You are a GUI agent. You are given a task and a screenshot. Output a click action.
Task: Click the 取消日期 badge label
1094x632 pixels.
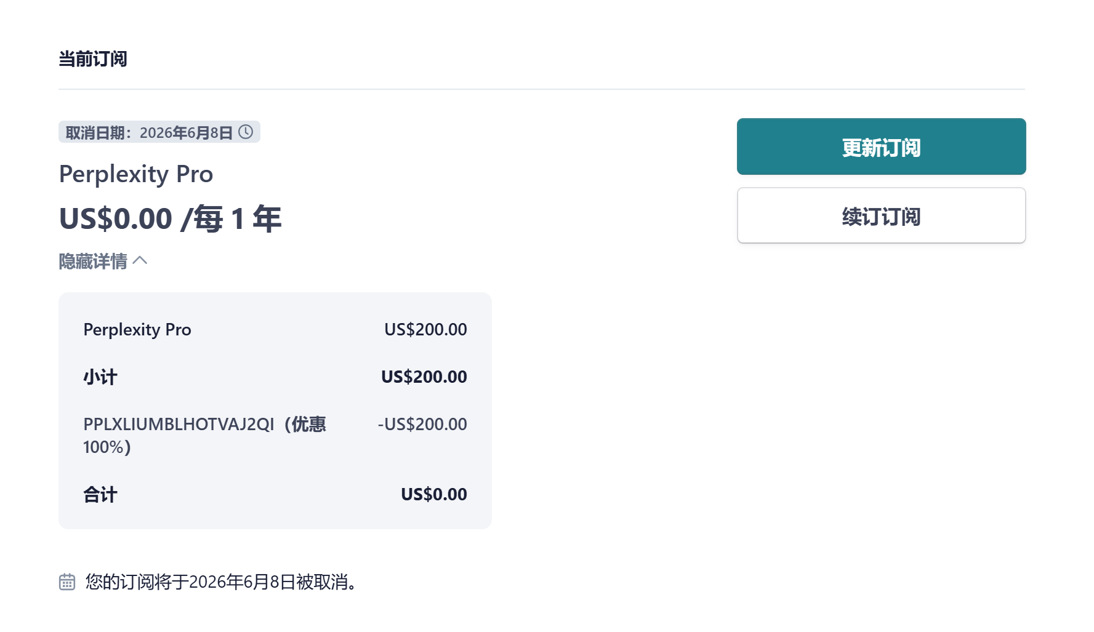tap(95, 133)
